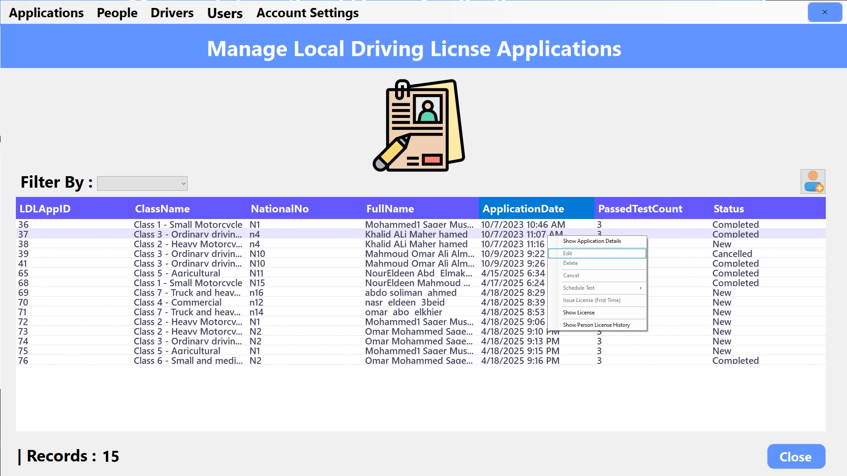Select row with LDLAppID 76

pyautogui.click(x=421, y=360)
